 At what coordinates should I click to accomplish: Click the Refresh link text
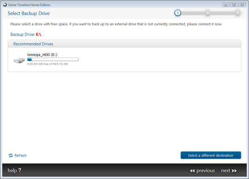coord(20,156)
